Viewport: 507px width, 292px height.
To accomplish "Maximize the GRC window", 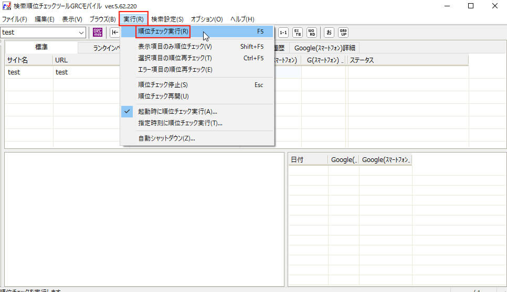I will [471, 6].
